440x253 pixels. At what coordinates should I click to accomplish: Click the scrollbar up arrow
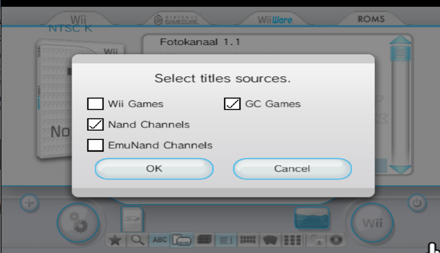(x=400, y=40)
